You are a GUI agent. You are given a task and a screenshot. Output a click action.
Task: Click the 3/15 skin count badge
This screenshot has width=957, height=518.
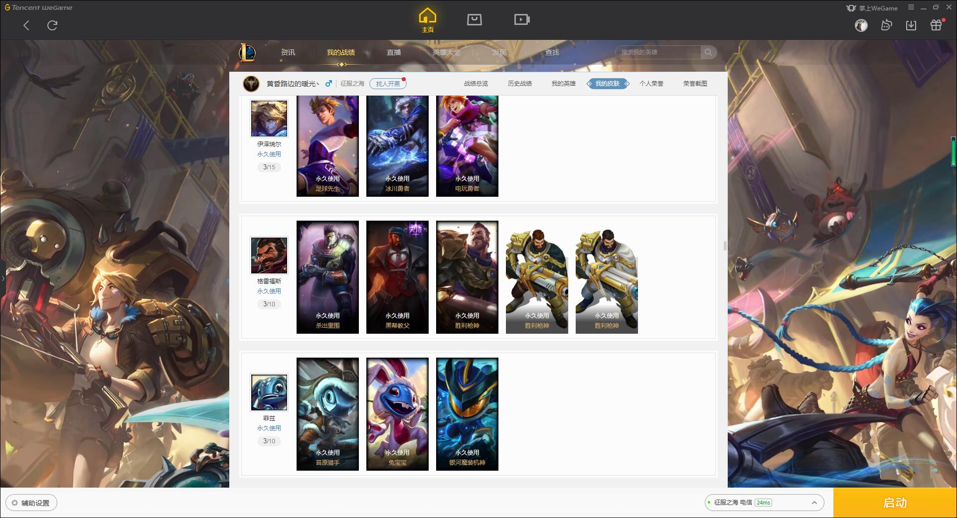(x=269, y=167)
